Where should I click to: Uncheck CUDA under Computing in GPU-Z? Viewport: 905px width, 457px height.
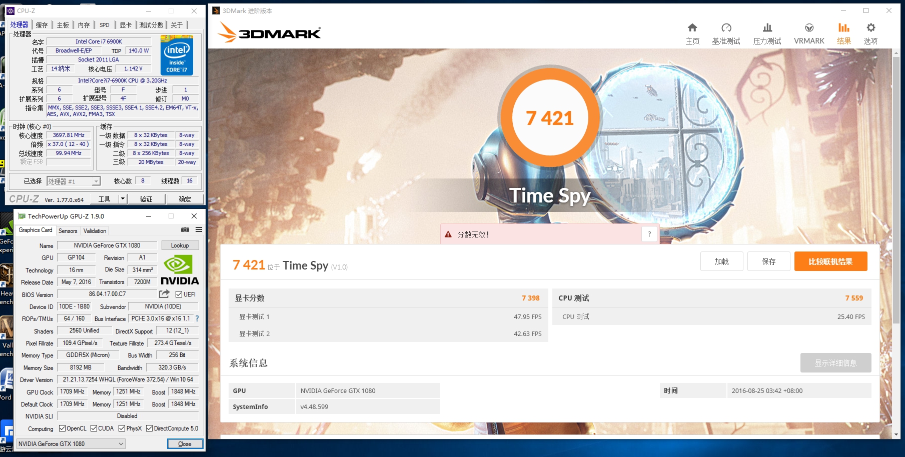pyautogui.click(x=93, y=428)
